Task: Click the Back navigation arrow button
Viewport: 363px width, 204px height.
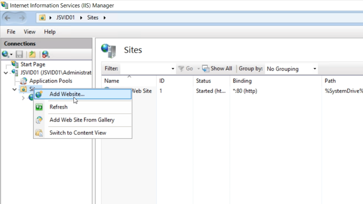Action: coord(8,18)
